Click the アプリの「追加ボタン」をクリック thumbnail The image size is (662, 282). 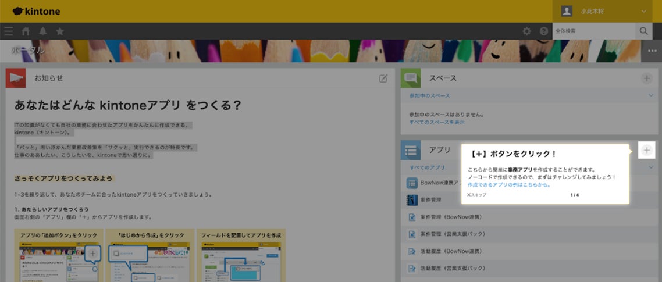[59, 256]
